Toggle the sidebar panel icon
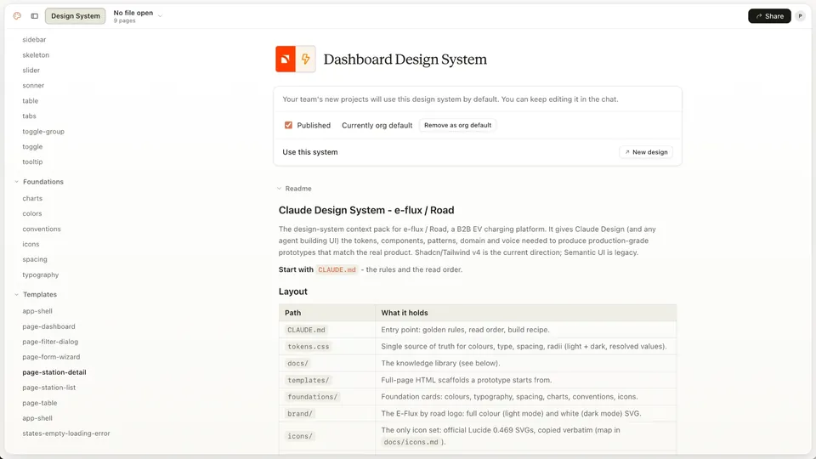 34,16
